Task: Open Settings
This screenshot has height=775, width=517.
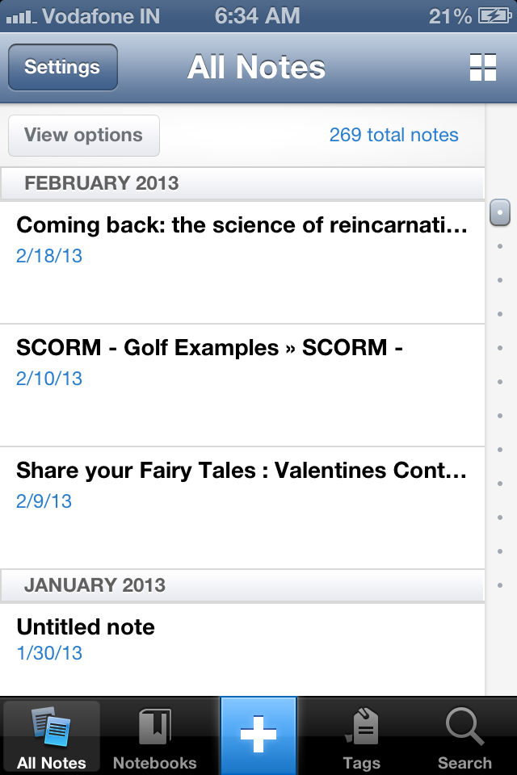Action: (x=63, y=67)
